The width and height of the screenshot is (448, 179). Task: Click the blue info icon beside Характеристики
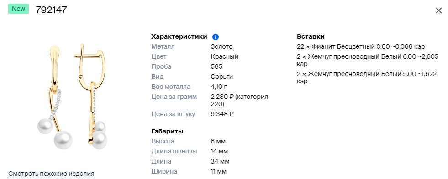point(216,37)
